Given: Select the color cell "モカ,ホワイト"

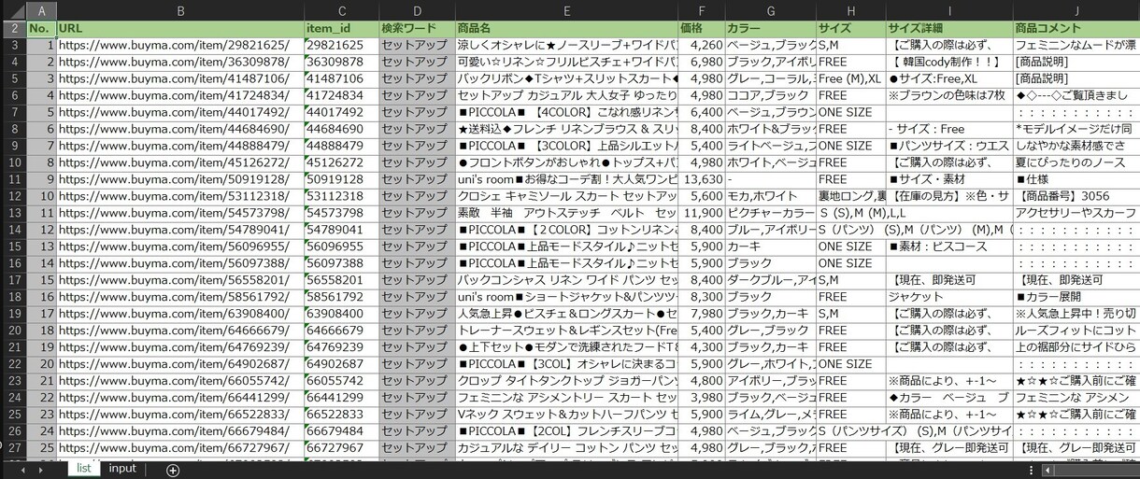Looking at the screenshot, I should point(770,196).
